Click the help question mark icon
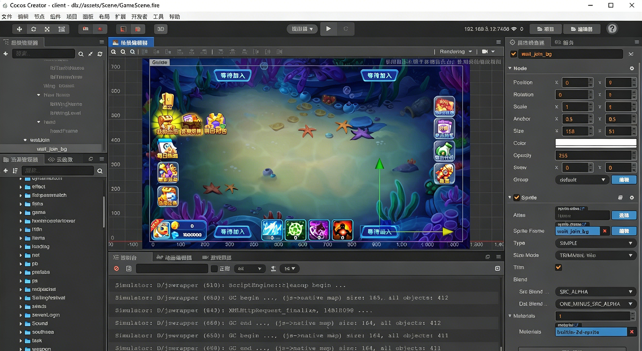 coord(612,29)
